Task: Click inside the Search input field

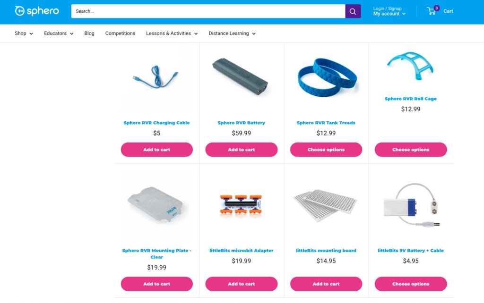Action: point(208,11)
